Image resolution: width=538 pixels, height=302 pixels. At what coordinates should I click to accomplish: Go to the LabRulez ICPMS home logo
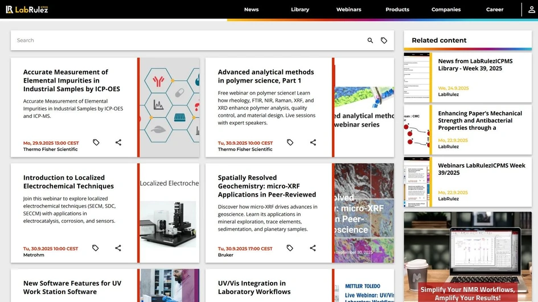pyautogui.click(x=27, y=9)
